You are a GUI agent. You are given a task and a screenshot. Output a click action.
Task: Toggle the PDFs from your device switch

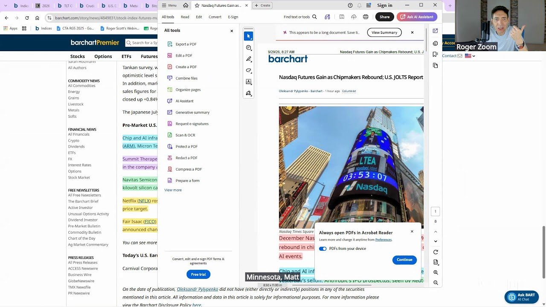pyautogui.click(x=322, y=249)
